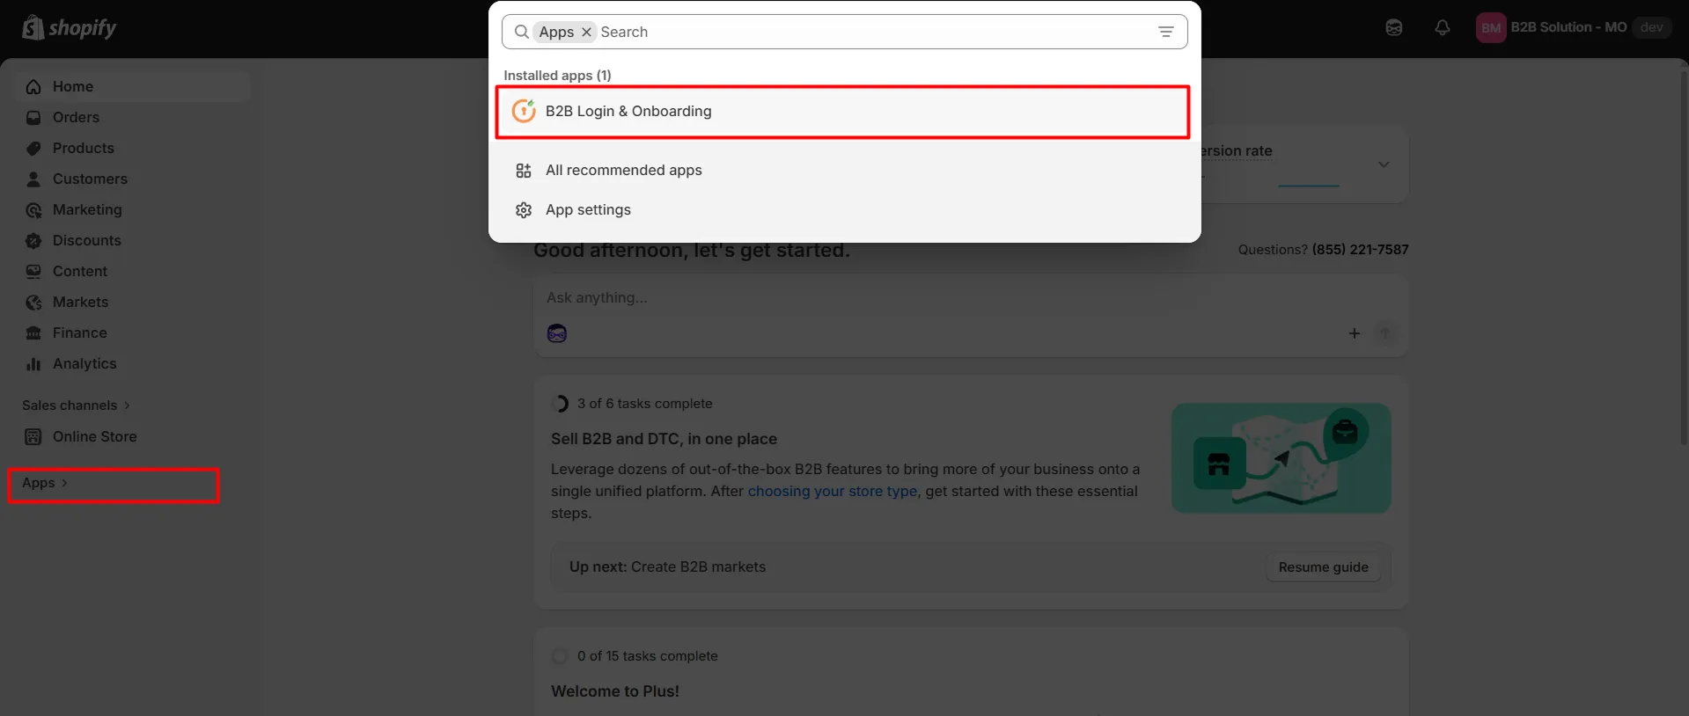1689x716 pixels.
Task: Open the Home section in sidebar
Action: [x=72, y=86]
